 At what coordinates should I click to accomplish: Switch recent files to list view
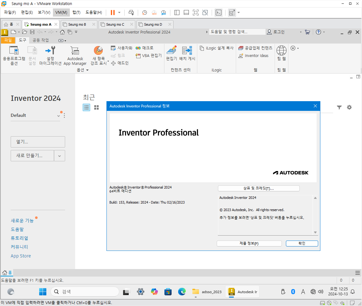coord(86,107)
